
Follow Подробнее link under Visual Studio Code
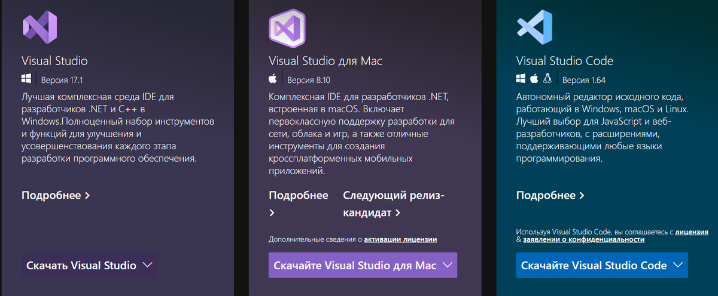point(550,195)
